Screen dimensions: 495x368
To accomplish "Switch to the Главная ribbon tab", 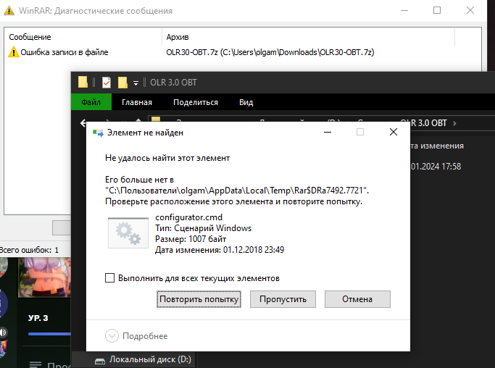I will coord(137,102).
